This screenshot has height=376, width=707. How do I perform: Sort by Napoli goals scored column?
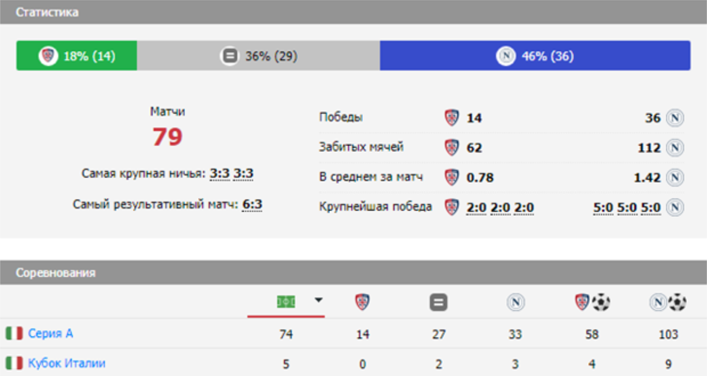(x=668, y=303)
